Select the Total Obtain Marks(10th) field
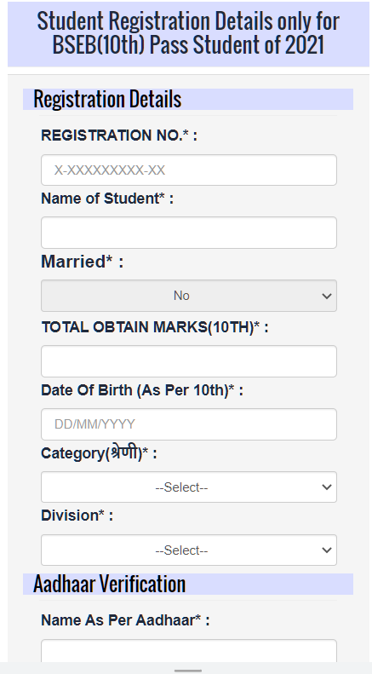 pyautogui.click(x=189, y=361)
